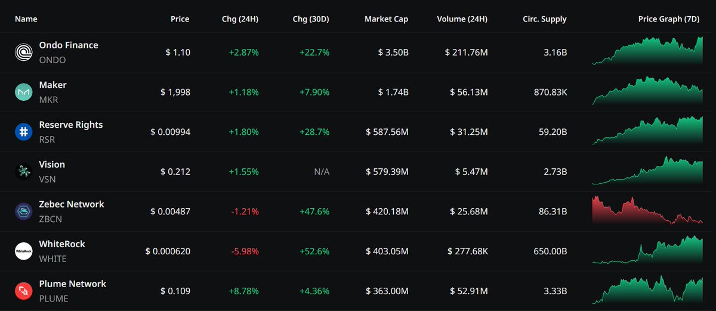
Task: Click Ondo 24H change +2.87%
Action: tap(243, 53)
